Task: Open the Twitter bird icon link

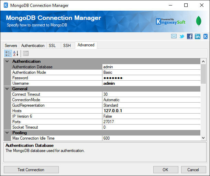Action: 182,36
